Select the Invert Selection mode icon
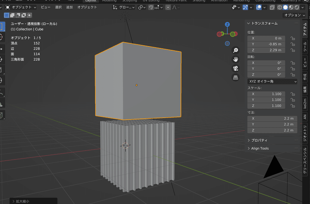This screenshot has width=310, height=204. [x=24, y=15]
